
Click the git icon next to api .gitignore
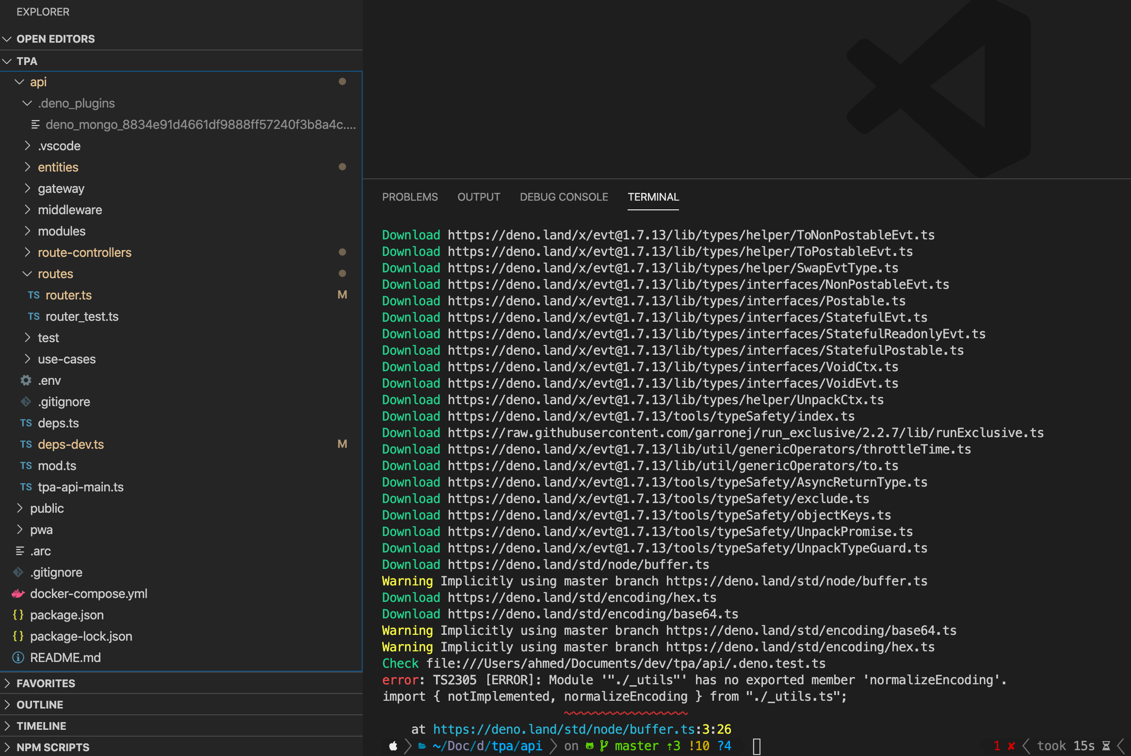pos(26,402)
